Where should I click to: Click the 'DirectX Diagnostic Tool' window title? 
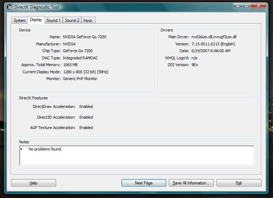[x=37, y=7]
